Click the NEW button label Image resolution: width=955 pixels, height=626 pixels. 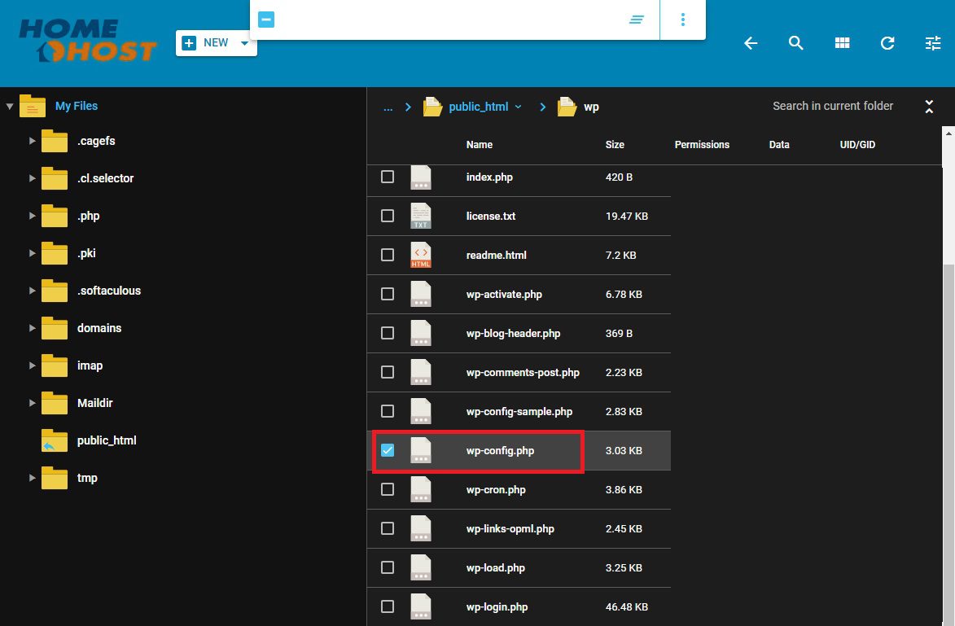216,42
